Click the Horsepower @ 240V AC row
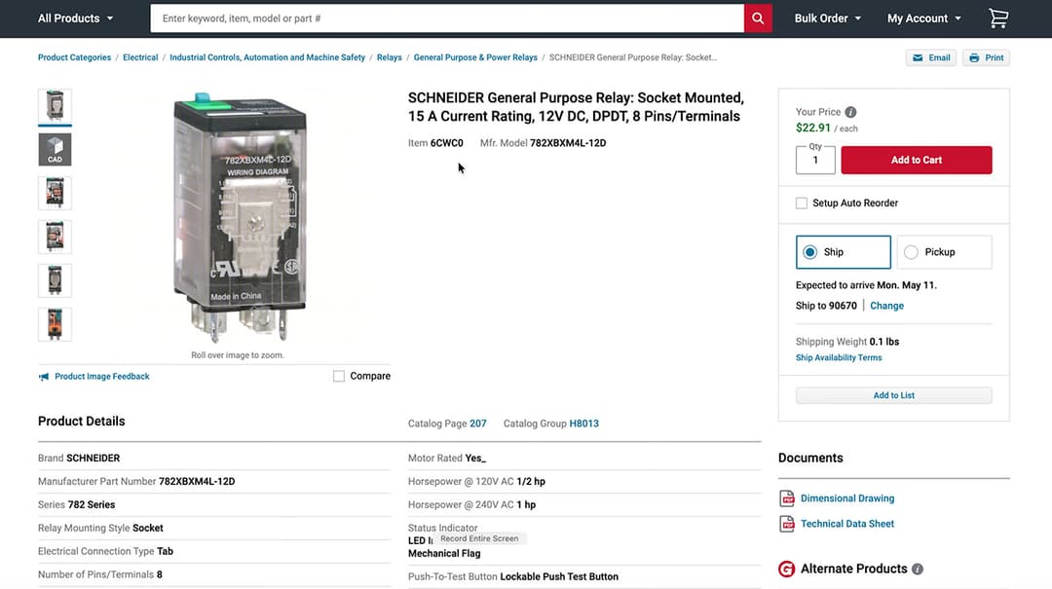This screenshot has height=589, width=1052. (x=584, y=505)
